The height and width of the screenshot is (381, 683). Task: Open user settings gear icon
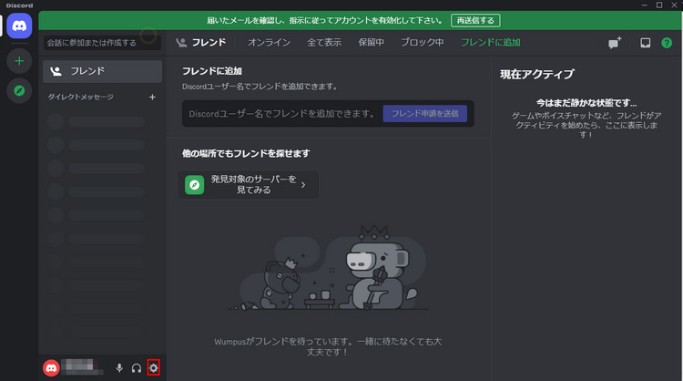click(x=153, y=368)
